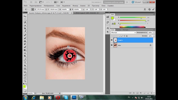Select the Crop tool
Screen dimensions: 178x100
click(25, 28)
